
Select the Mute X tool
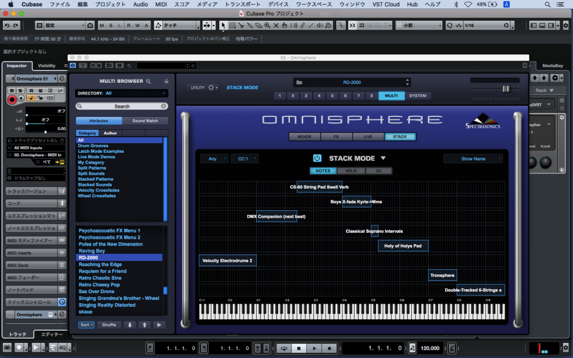[x=276, y=25]
